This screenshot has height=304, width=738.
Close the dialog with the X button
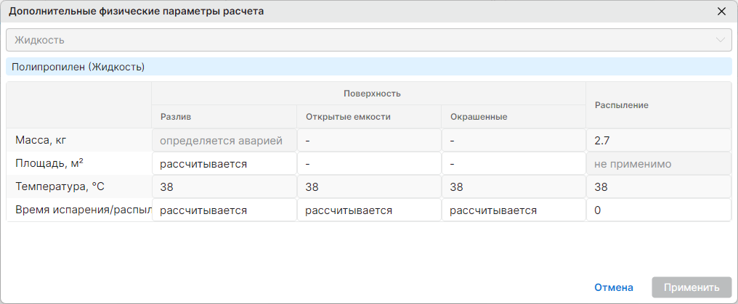[721, 12]
